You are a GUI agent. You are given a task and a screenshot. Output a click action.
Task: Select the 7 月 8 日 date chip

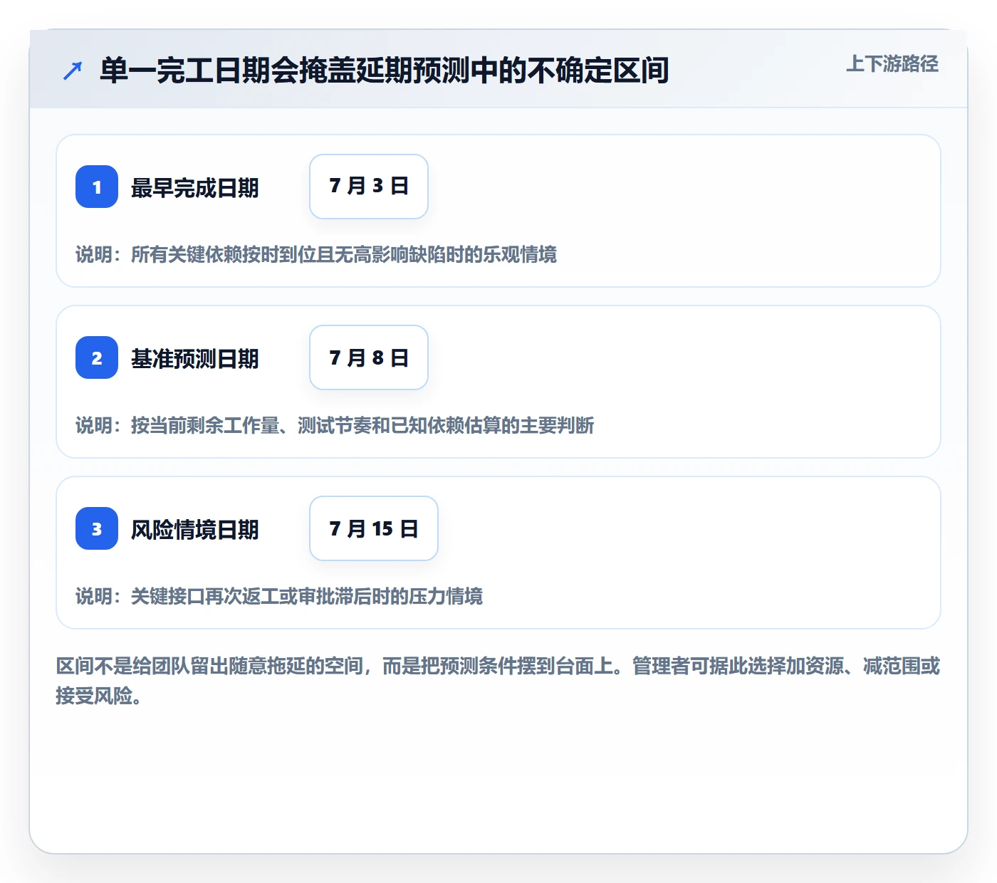(x=369, y=357)
